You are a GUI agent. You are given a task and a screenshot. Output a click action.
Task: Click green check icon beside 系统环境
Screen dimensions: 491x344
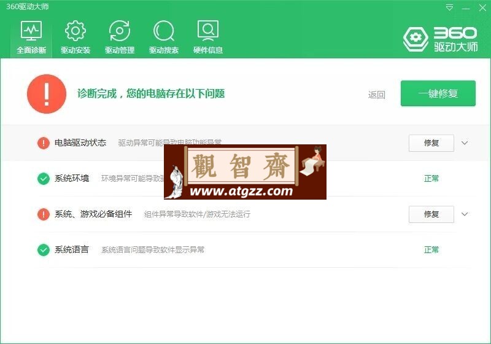[x=43, y=179]
